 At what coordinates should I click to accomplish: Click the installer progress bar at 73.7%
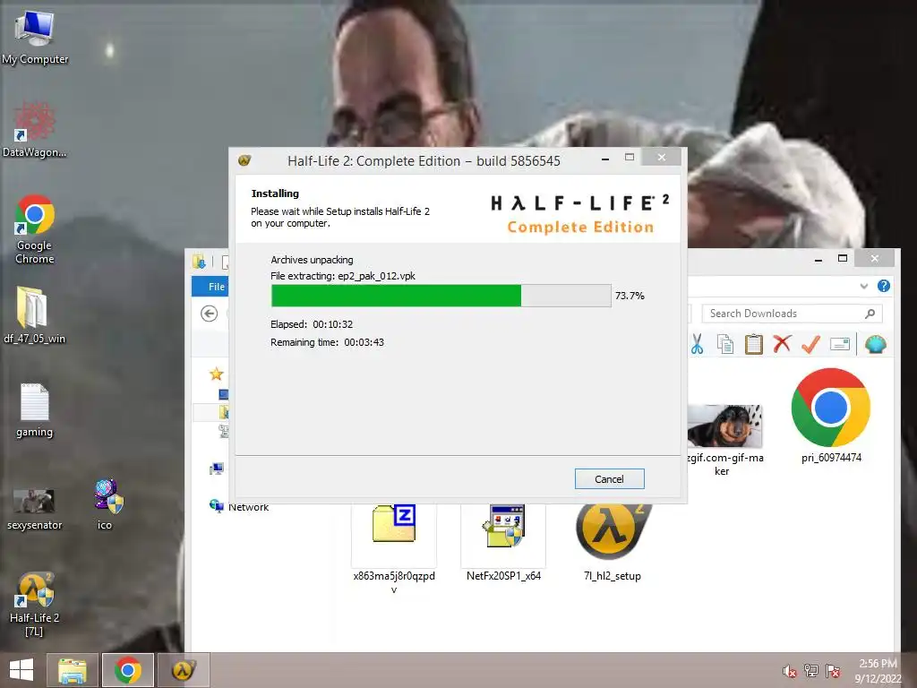pyautogui.click(x=441, y=296)
